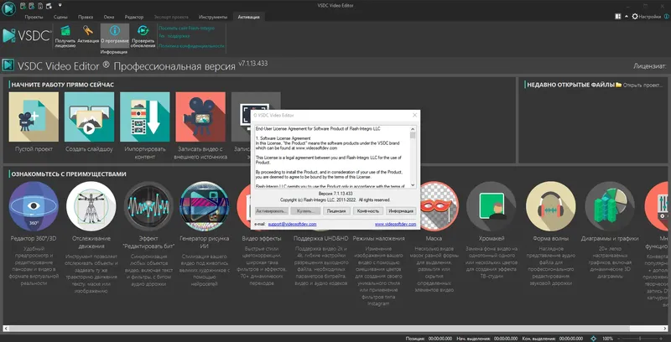Click the Информация button in the dialog

pyautogui.click(x=401, y=211)
